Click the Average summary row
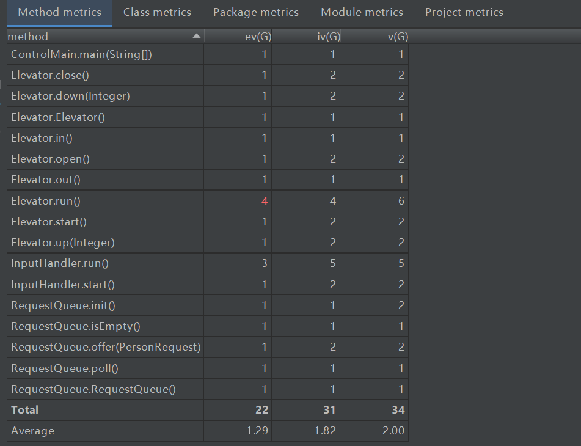This screenshot has height=446, width=581. coord(32,431)
